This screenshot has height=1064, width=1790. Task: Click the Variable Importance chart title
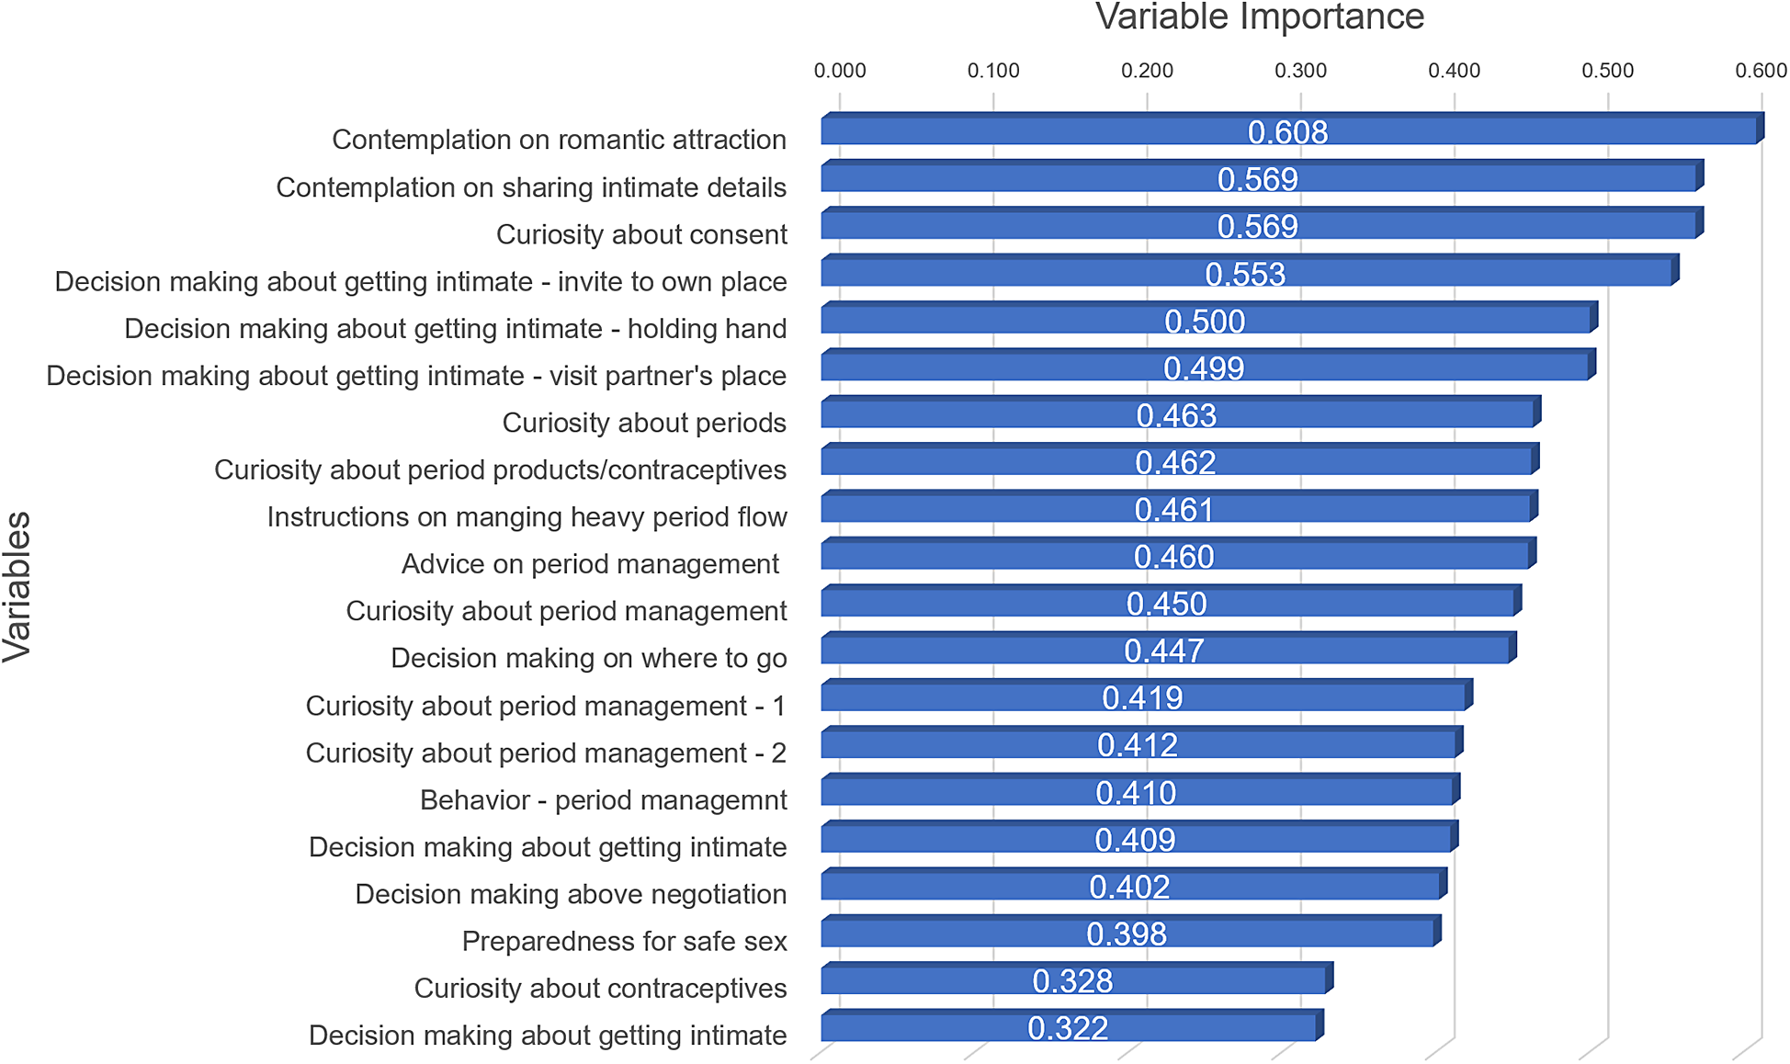[x=1259, y=17]
